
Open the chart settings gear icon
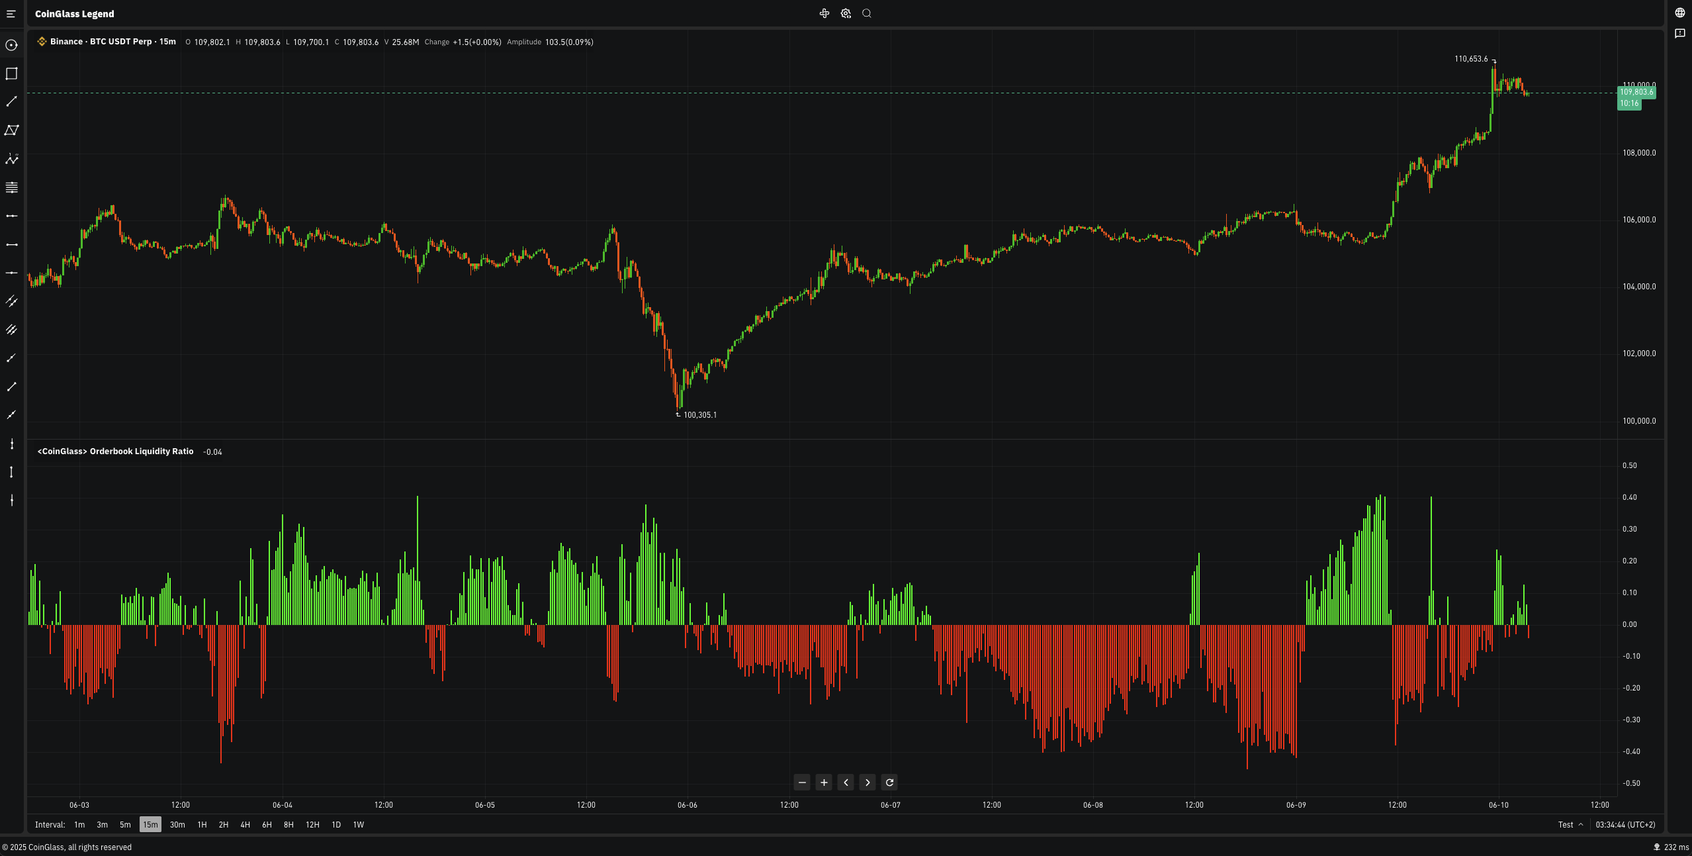click(x=846, y=13)
